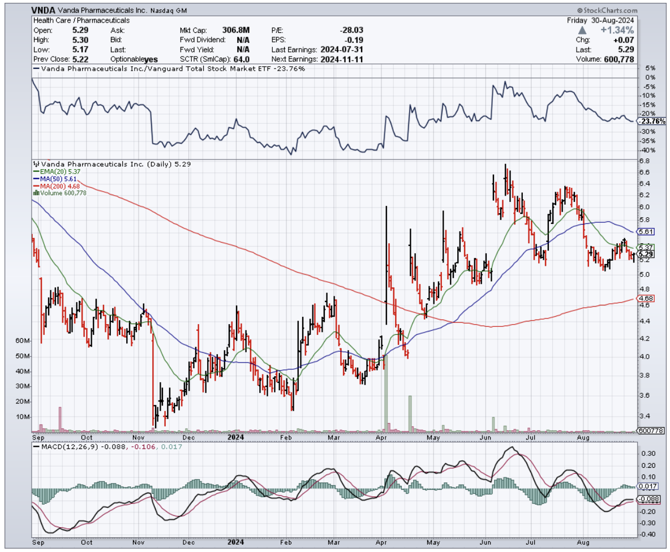Click the green EMA(20) line marker in legend

click(36, 171)
